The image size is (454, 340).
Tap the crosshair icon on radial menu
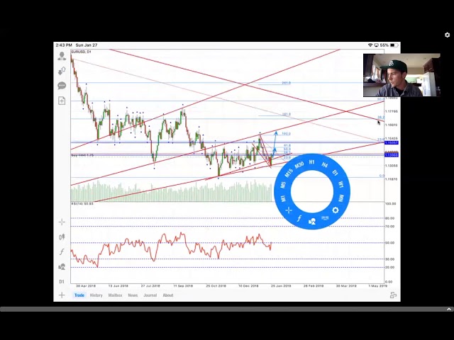[x=288, y=210]
